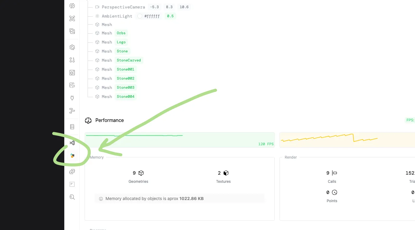Open the image Assets sidebar icon at top
The width and height of the screenshot is (415, 230).
point(72,31)
